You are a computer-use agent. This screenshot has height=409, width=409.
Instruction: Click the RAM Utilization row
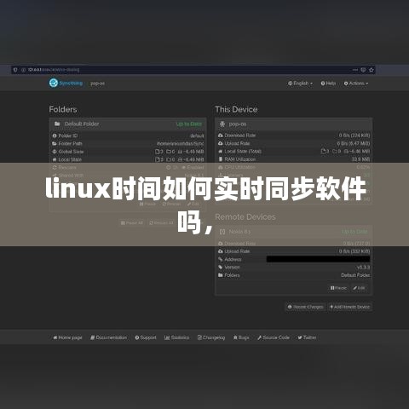pyautogui.click(x=294, y=159)
